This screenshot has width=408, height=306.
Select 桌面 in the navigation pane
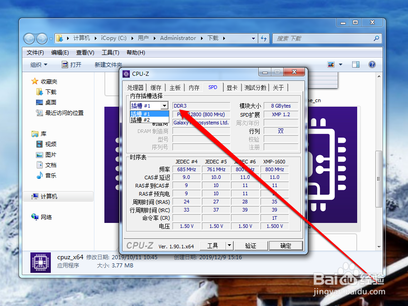[46, 102]
